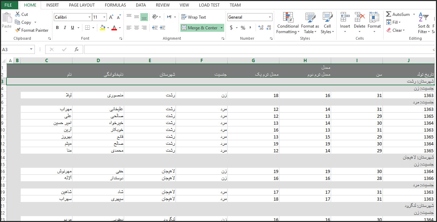Toggle underline formatting
This screenshot has height=222, width=437.
tap(72, 28)
